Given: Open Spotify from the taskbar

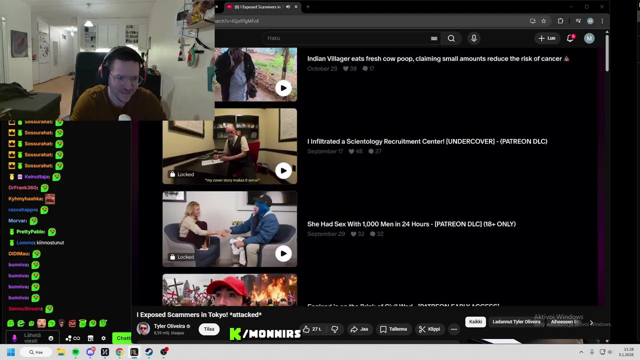Looking at the screenshot, I should click(x=75, y=352).
